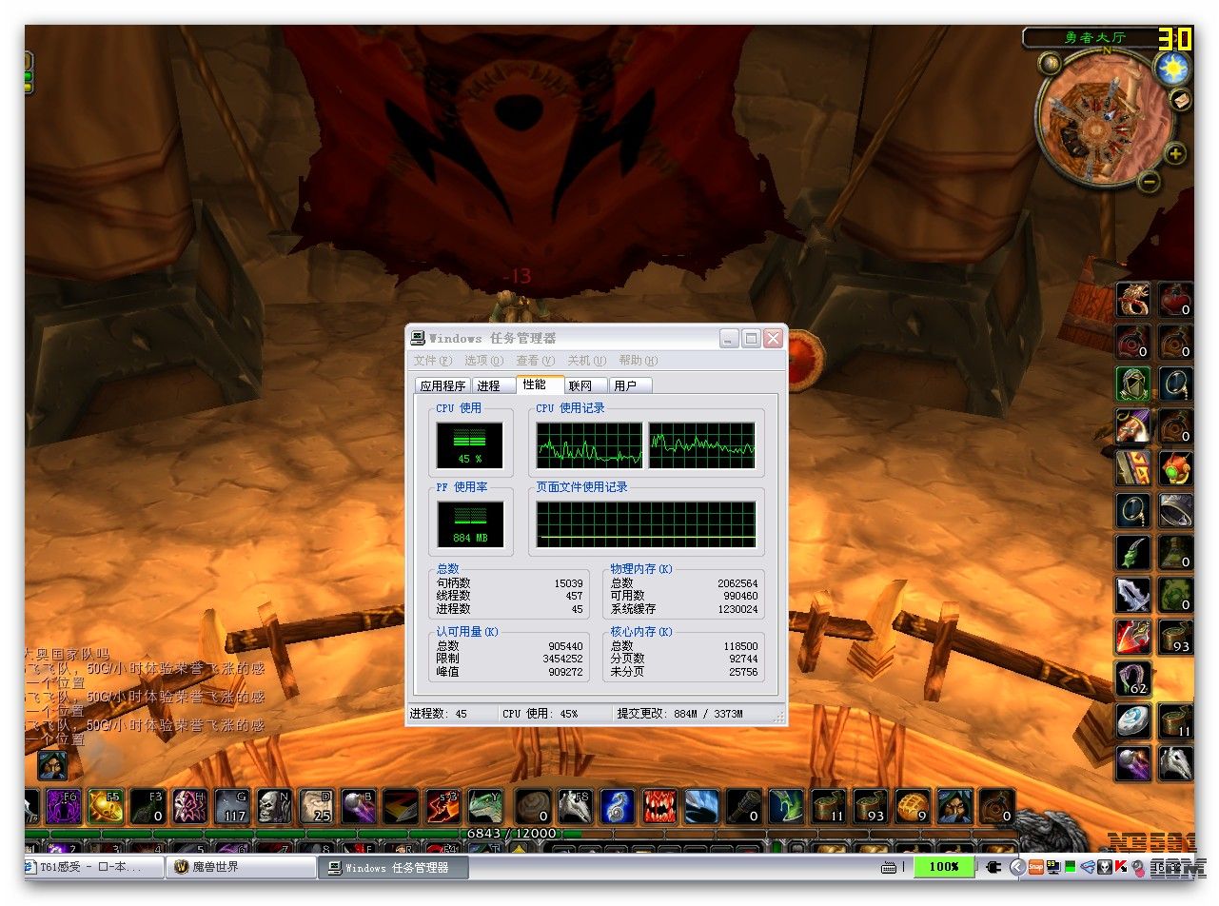
Task: Open the 进程 (Processes) tab
Action: tap(489, 385)
